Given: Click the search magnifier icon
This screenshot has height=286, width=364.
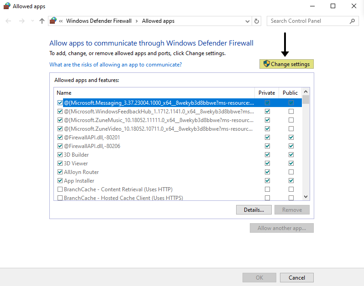Looking at the screenshot, I should click(x=352, y=21).
